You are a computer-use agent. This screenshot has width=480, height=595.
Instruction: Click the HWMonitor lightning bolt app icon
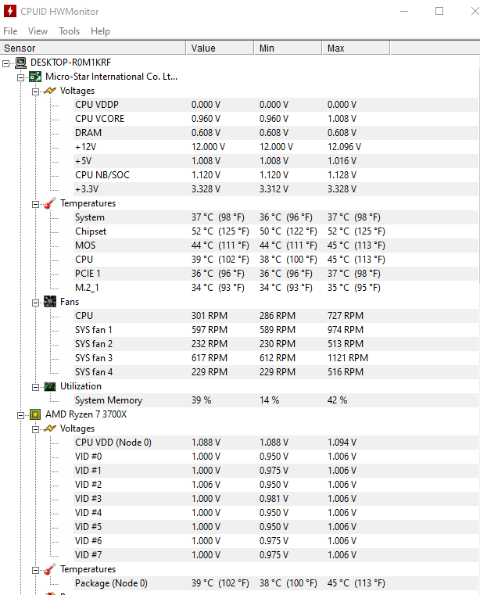(x=12, y=11)
